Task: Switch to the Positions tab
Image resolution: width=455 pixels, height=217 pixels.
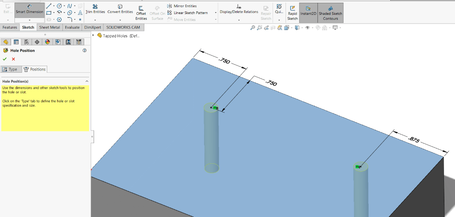Action: (x=35, y=69)
